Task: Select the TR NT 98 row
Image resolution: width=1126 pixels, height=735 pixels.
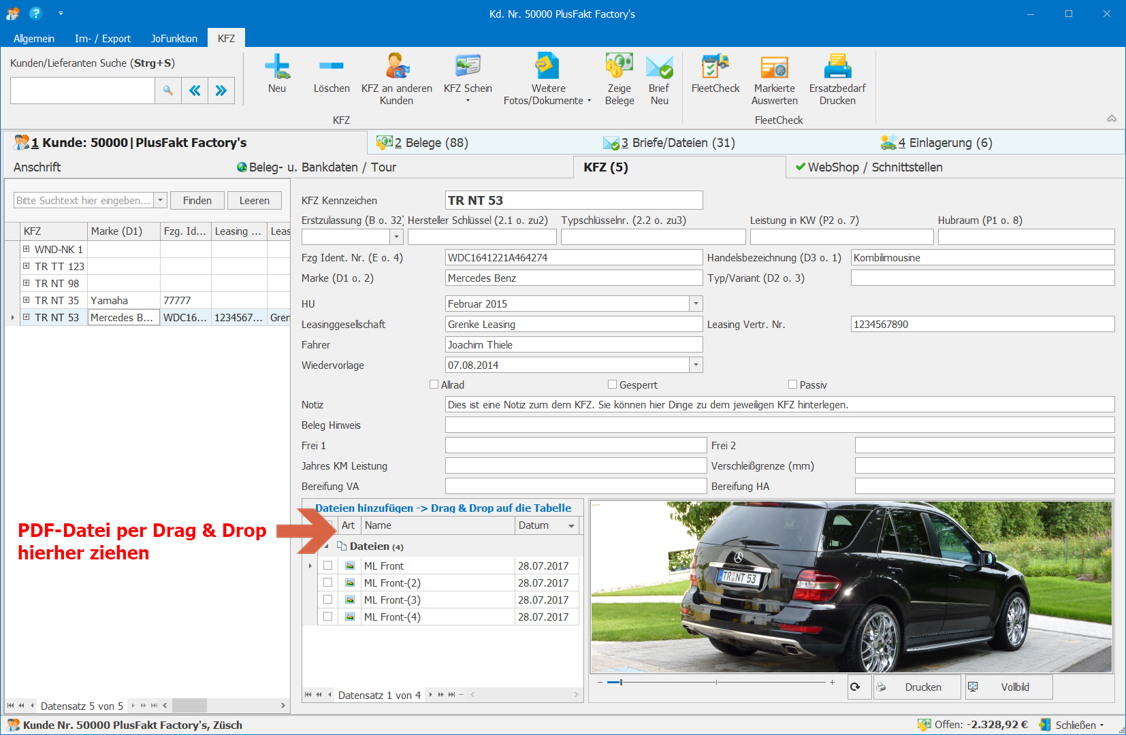Action: point(57,283)
